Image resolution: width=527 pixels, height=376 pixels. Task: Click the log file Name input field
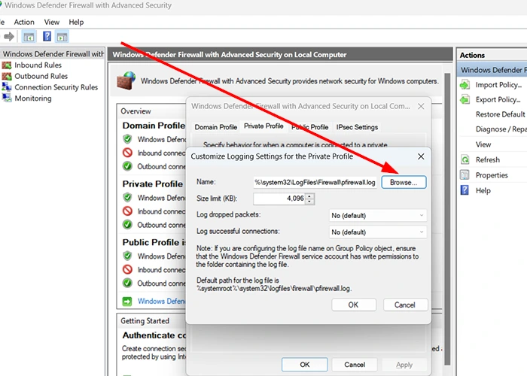tap(315, 182)
